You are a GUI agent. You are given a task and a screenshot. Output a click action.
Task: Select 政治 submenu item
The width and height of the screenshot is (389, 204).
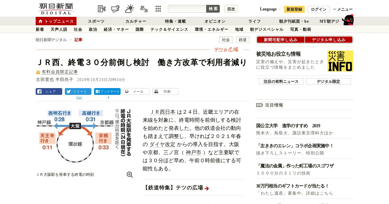pyautogui.click(x=93, y=29)
